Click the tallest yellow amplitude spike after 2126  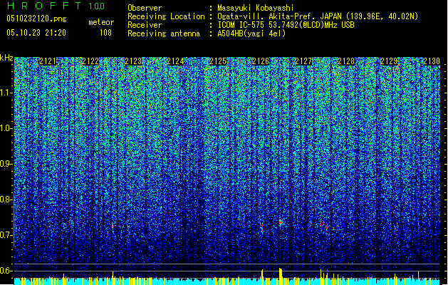(x=281, y=276)
